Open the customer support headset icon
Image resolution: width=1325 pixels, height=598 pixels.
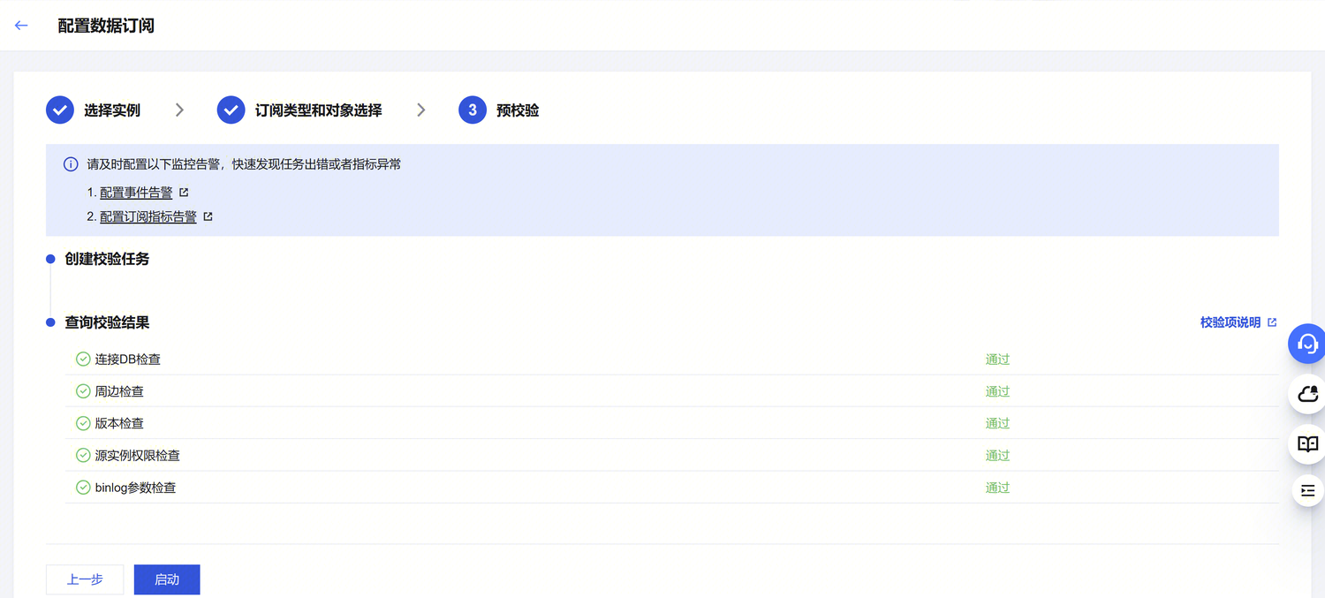coord(1307,344)
